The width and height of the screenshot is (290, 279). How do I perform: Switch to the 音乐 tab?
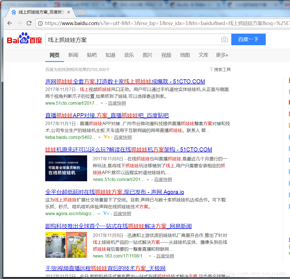[129, 55]
